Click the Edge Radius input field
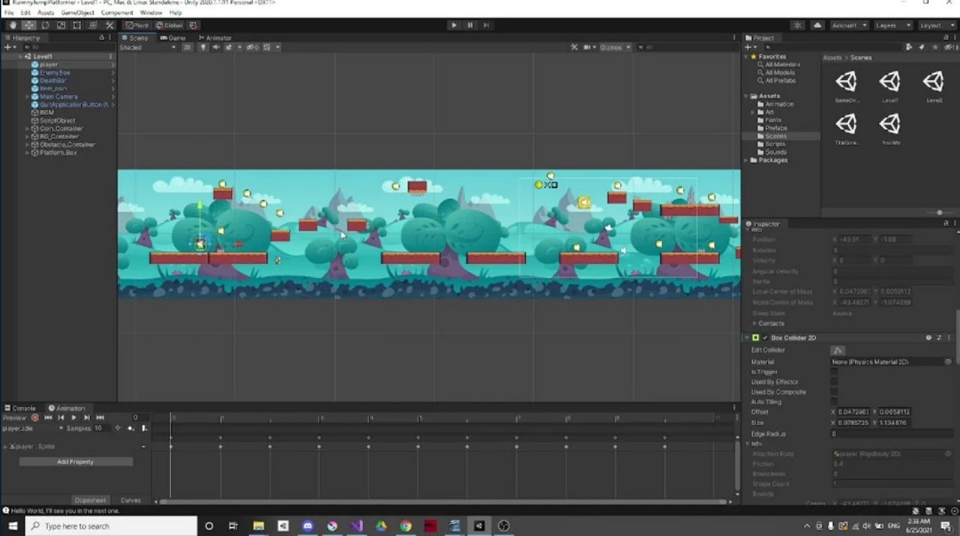The width and height of the screenshot is (960, 536). 892,434
